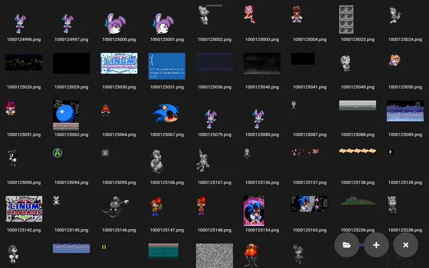429x268 pixels.
Task: Select black-and-white sprite 1000125090.png
Action: (12, 158)
